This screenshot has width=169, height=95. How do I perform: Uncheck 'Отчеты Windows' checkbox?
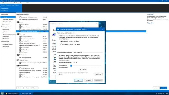coord(20,25)
